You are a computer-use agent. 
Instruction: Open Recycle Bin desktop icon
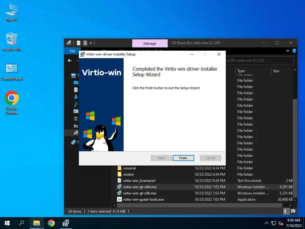[12, 42]
